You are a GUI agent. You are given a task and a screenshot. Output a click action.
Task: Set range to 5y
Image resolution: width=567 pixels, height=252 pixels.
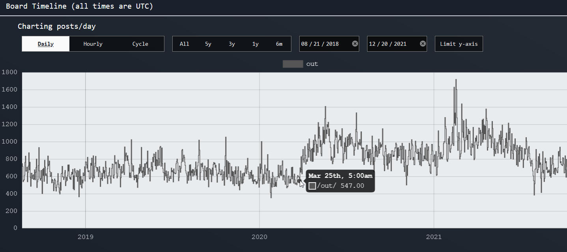coord(208,44)
